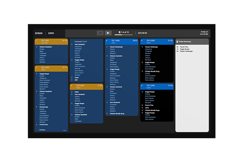Image resolution: width=243 pixels, height=162 pixels.
Task: Select order ticket TM 1 2001 header
Action: 51,41
